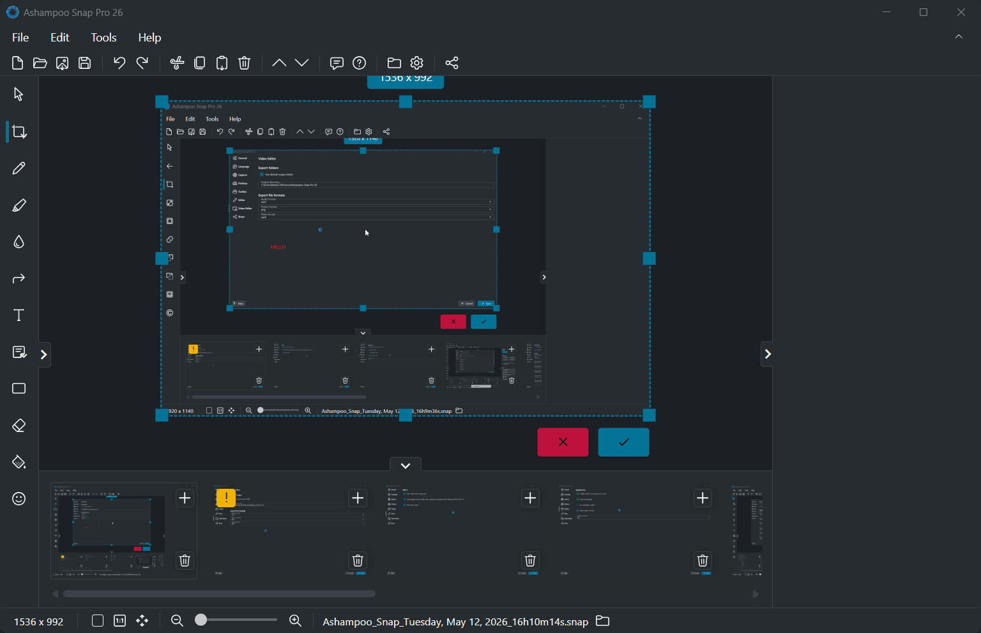This screenshot has width=981, height=633.
Task: Choose the Eraser tool
Action: pyautogui.click(x=19, y=426)
